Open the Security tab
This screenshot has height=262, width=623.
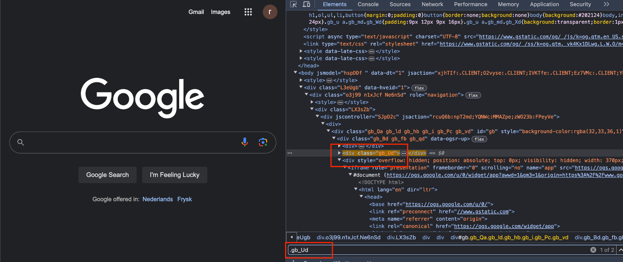click(580, 4)
